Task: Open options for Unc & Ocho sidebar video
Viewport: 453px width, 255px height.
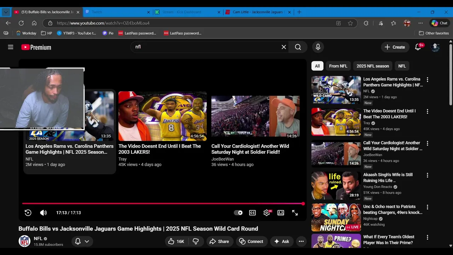Action: pyautogui.click(x=428, y=207)
